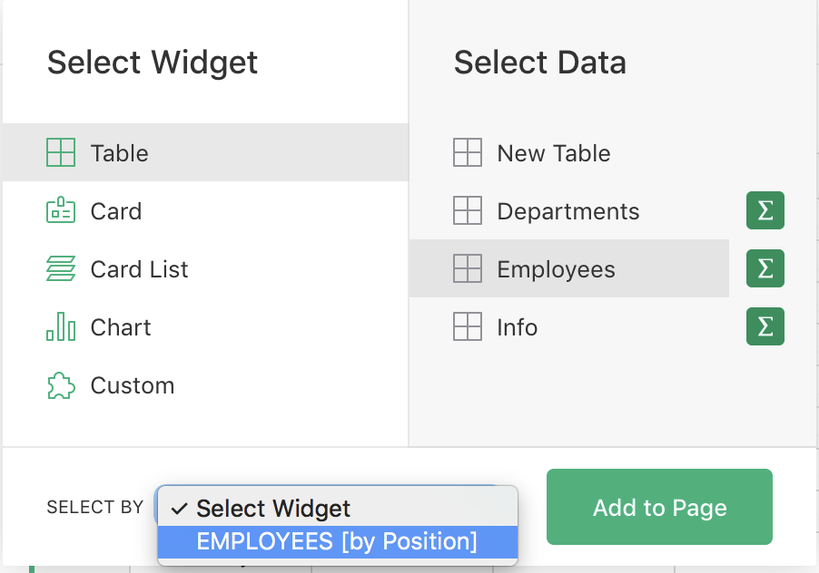Click the Table widget icon
The width and height of the screenshot is (819, 573).
(x=61, y=153)
